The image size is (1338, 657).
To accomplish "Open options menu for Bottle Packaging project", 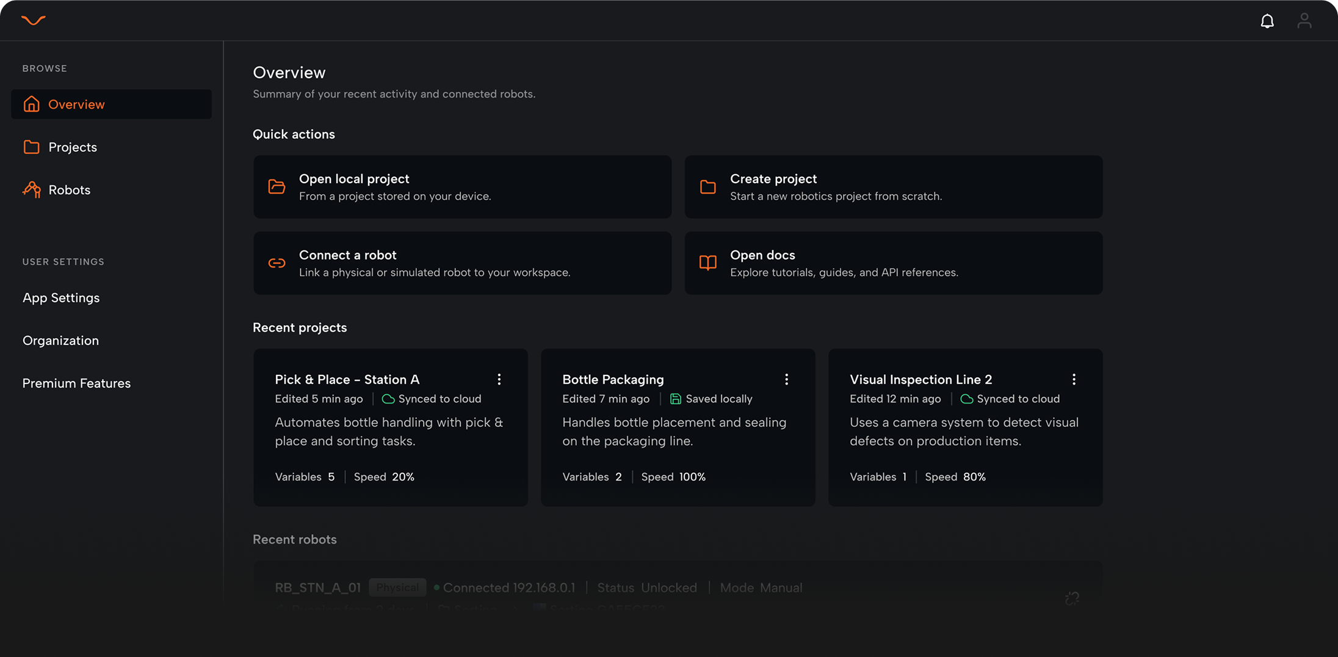I will 786,380.
